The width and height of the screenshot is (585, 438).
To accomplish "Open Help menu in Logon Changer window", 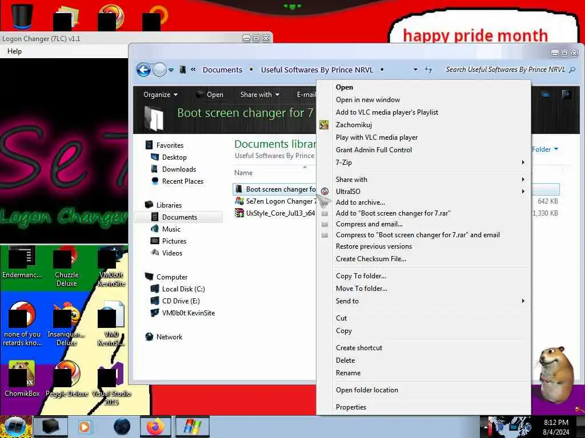I will pos(14,51).
